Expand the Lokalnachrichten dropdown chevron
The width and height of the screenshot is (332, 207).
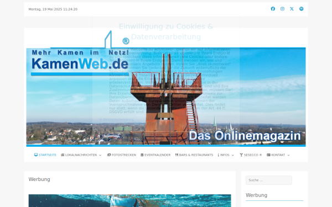(x=100, y=155)
